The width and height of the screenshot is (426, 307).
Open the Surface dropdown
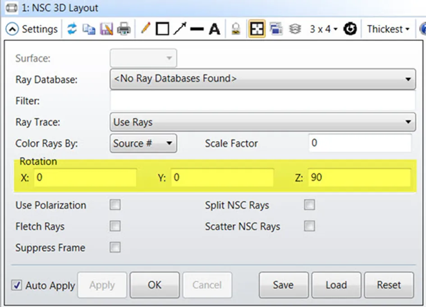coord(143,58)
